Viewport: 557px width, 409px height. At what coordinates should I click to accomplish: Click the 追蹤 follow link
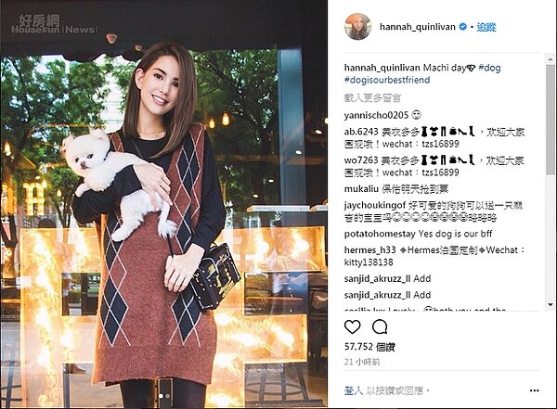coord(486,27)
